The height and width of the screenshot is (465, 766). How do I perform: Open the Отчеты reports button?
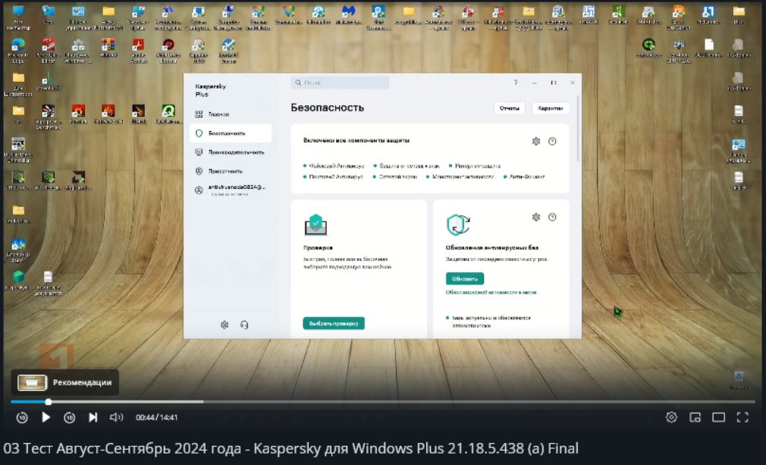click(x=509, y=108)
